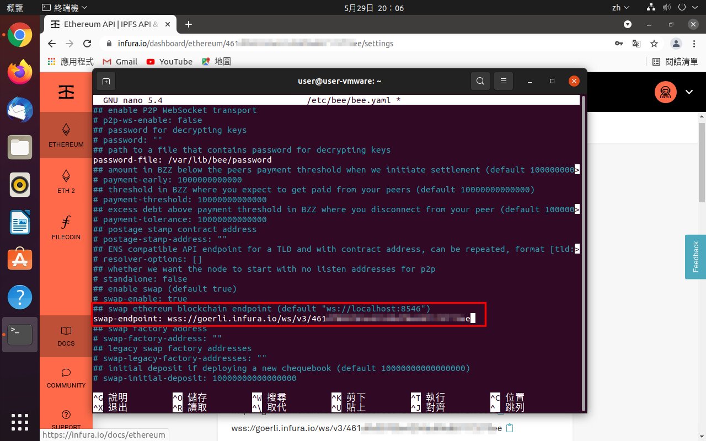Viewport: 706px width, 441px height.
Task: Open Community link in sidebar
Action: pos(66,378)
